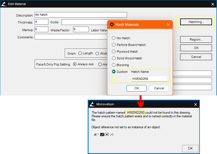Dismiss the Microvellum error with OK
The width and height of the screenshot is (217, 154).
click(190, 148)
